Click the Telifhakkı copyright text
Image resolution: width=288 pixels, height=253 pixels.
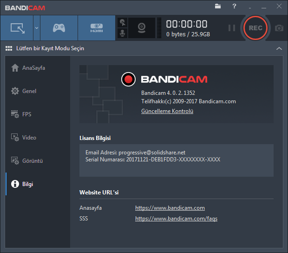pos(189,101)
